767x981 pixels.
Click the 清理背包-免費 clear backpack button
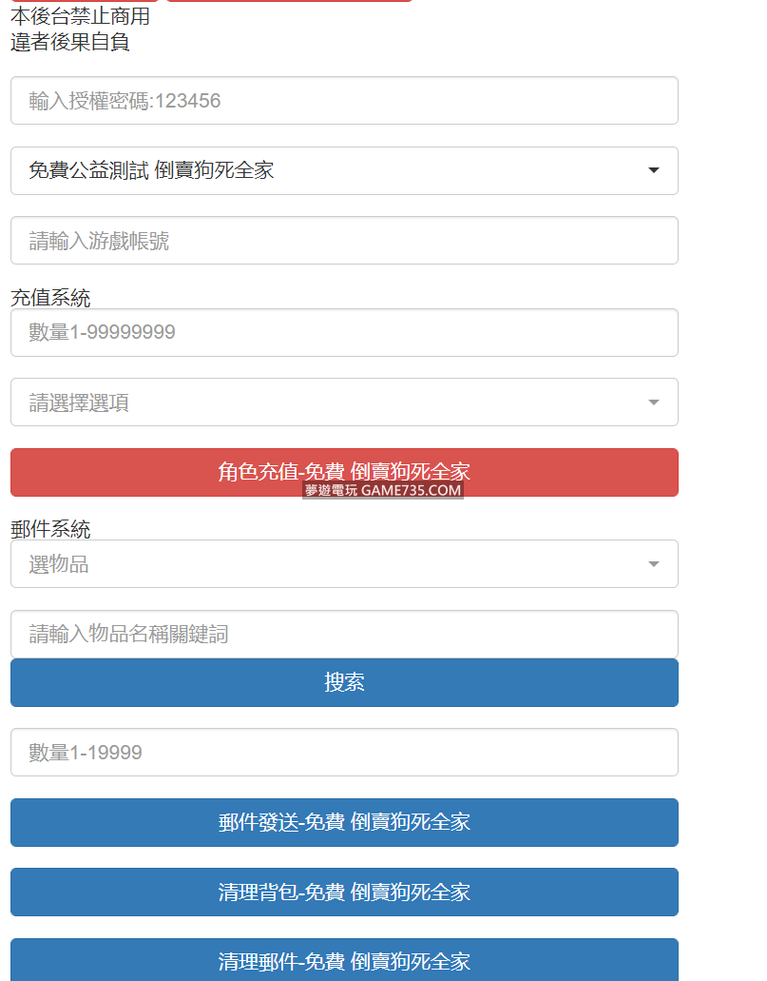click(344, 893)
